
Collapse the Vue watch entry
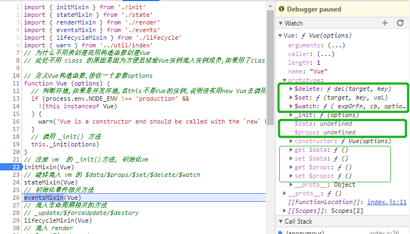(280, 35)
